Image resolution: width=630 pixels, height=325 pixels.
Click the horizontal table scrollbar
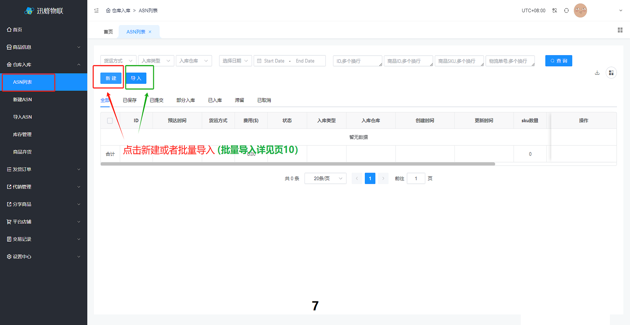298,164
